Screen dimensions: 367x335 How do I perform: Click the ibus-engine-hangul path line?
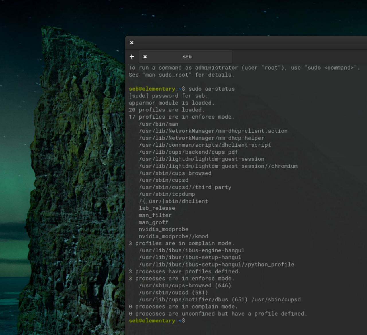click(x=192, y=250)
